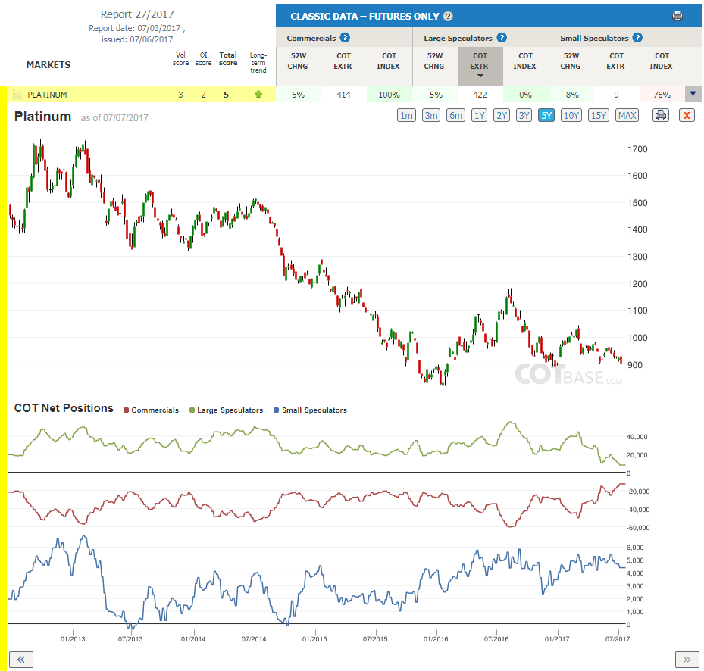Go to next chart with double-right arrow
The width and height of the screenshot is (704, 671).
click(687, 660)
